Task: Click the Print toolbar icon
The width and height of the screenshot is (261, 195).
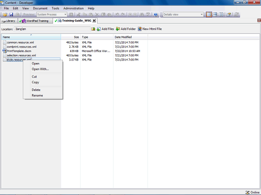Action: (17, 15)
